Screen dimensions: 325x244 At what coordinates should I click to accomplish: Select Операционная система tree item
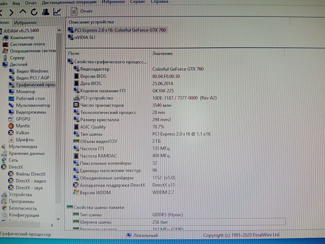pyautogui.click(x=29, y=51)
